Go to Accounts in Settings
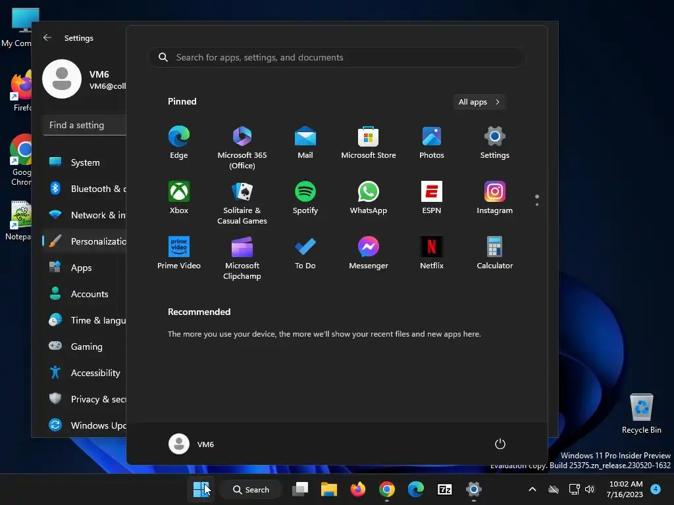This screenshot has width=674, height=505. 85,294
